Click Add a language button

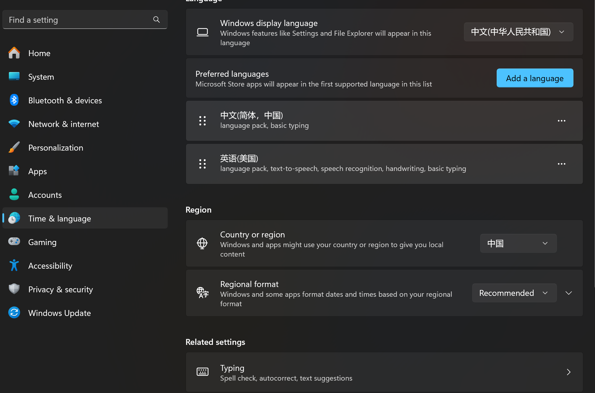[535, 78]
